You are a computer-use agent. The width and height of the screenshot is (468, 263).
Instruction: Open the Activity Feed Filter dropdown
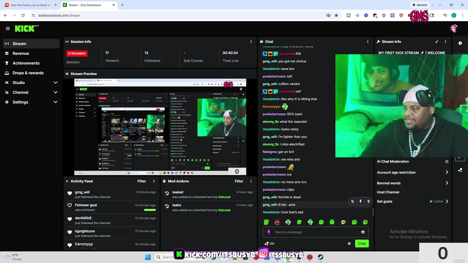(141, 181)
